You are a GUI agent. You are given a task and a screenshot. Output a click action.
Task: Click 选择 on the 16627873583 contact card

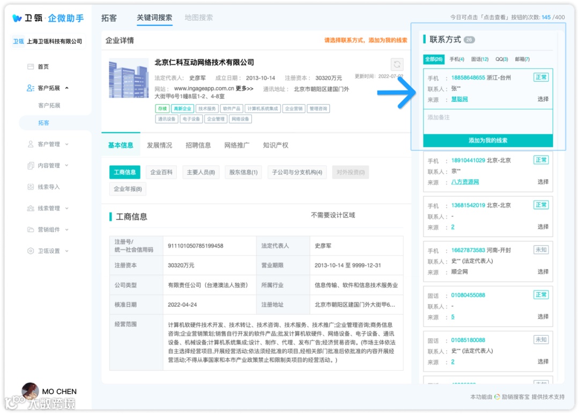543,272
